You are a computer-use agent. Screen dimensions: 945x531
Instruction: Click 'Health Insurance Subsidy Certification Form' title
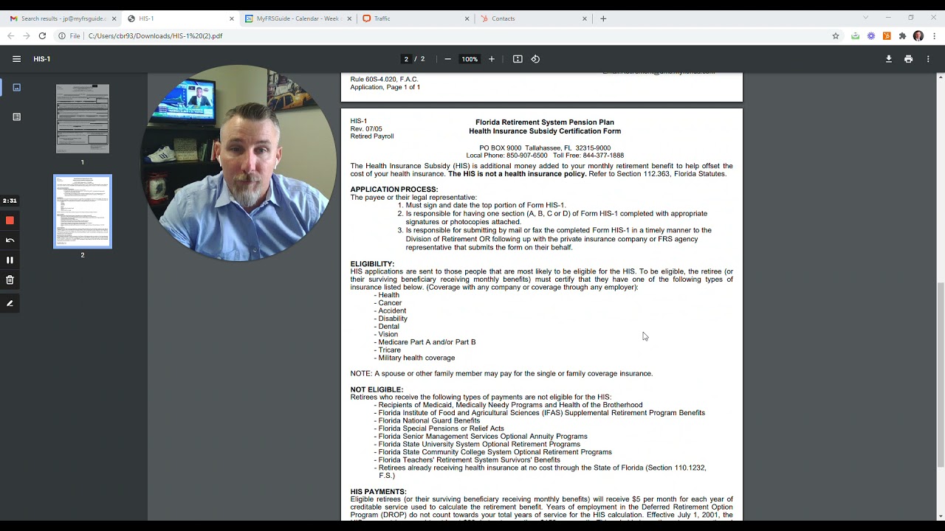[545, 131]
